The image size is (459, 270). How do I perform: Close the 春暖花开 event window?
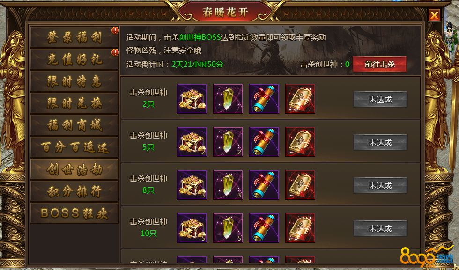point(434,15)
